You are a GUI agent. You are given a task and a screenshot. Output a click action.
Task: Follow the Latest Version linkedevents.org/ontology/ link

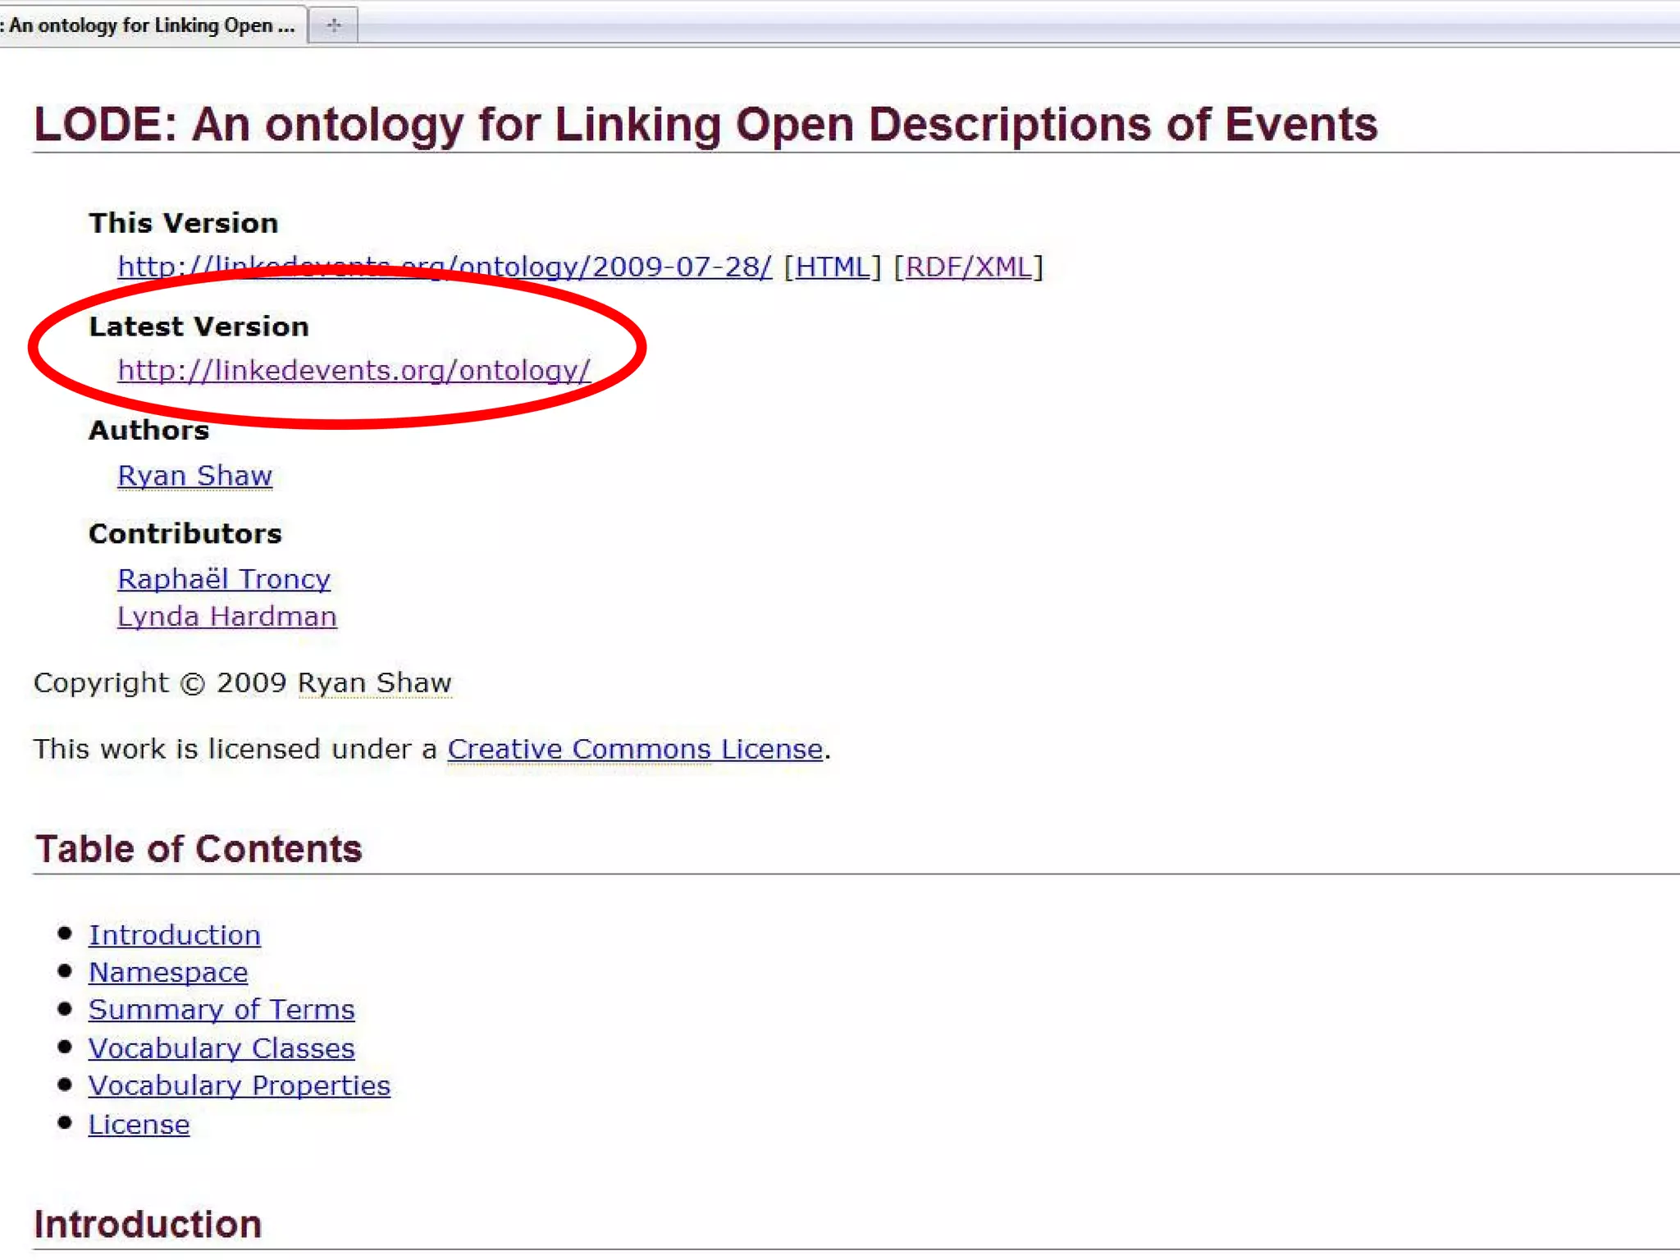(354, 370)
